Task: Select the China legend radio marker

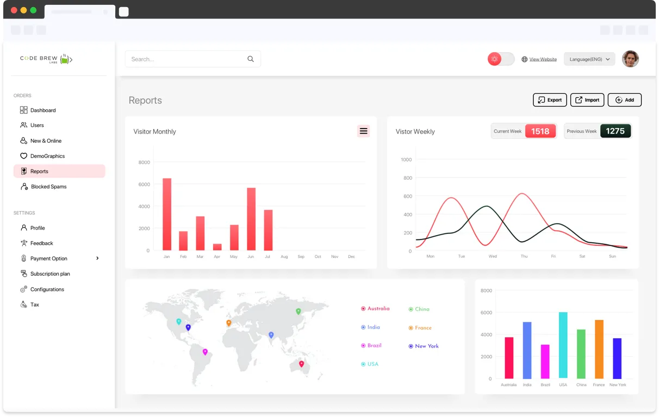Action: [411, 309]
